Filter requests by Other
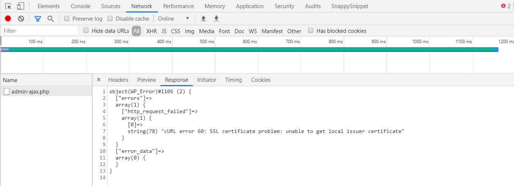Screen dimensions: 514x186 click(294, 31)
